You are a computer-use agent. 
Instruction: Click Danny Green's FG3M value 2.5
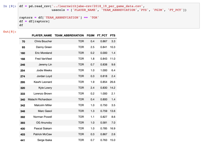coord(93,47)
